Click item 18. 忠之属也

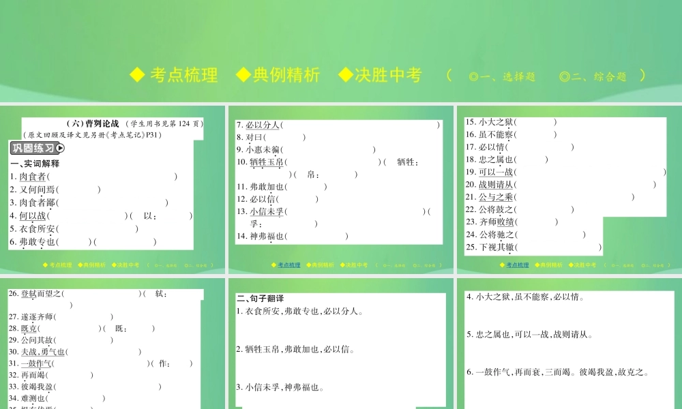[x=489, y=160]
